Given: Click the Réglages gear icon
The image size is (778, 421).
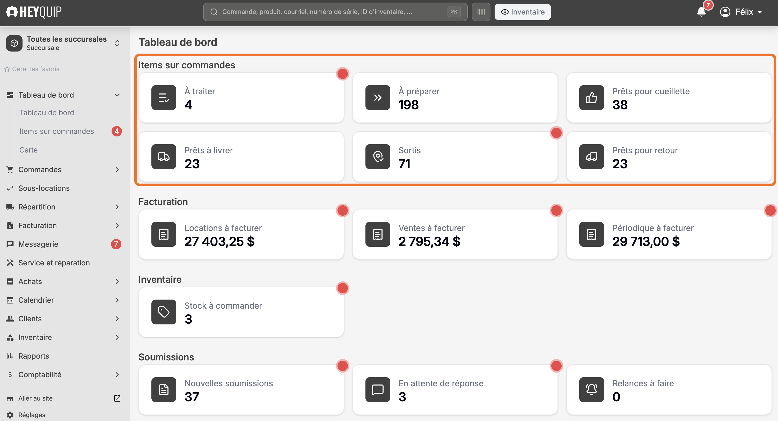Looking at the screenshot, I should coord(10,415).
